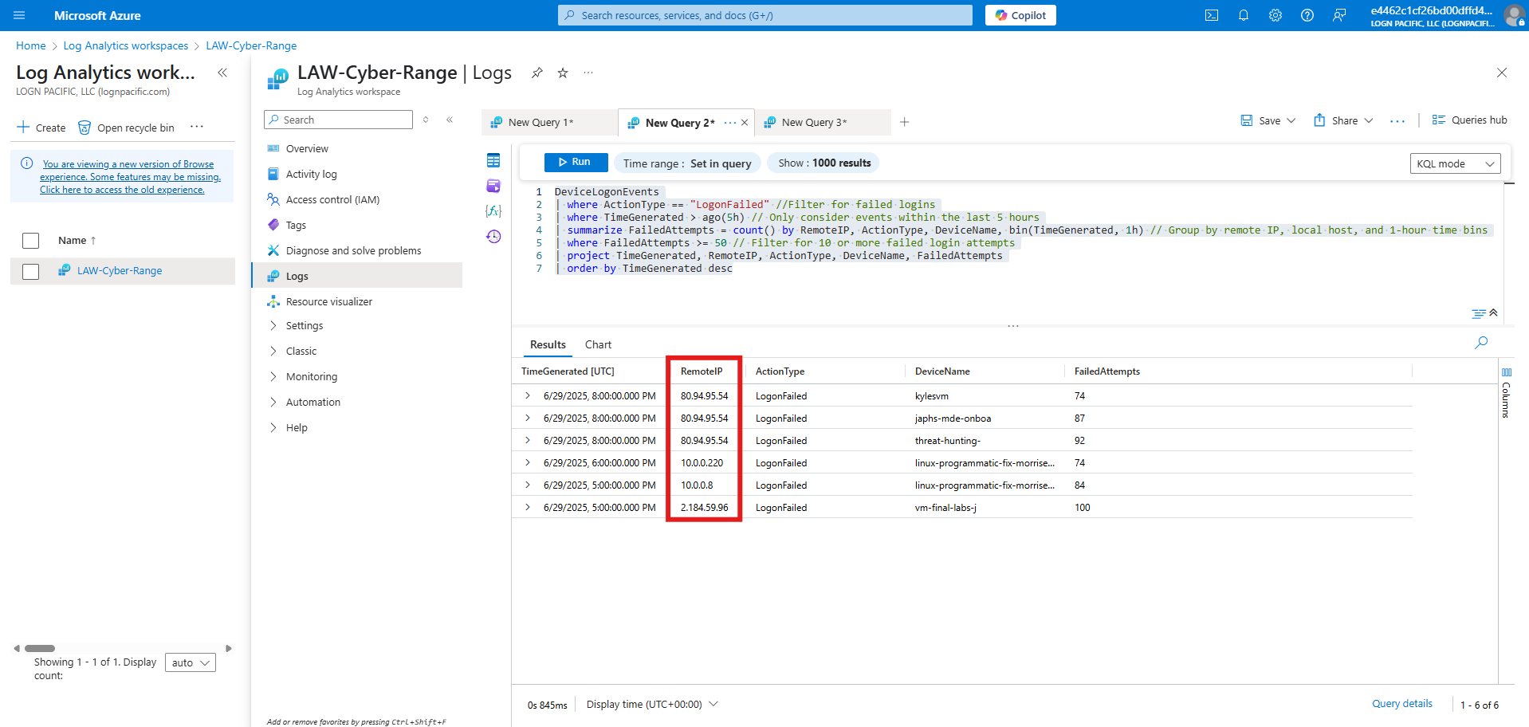Favorite the workspace with the star icon
Screen dimensions: 1529x727
point(563,73)
